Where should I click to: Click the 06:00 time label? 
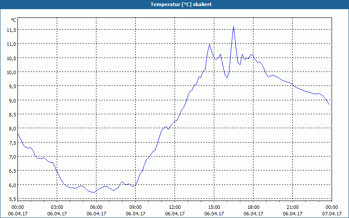point(96,208)
